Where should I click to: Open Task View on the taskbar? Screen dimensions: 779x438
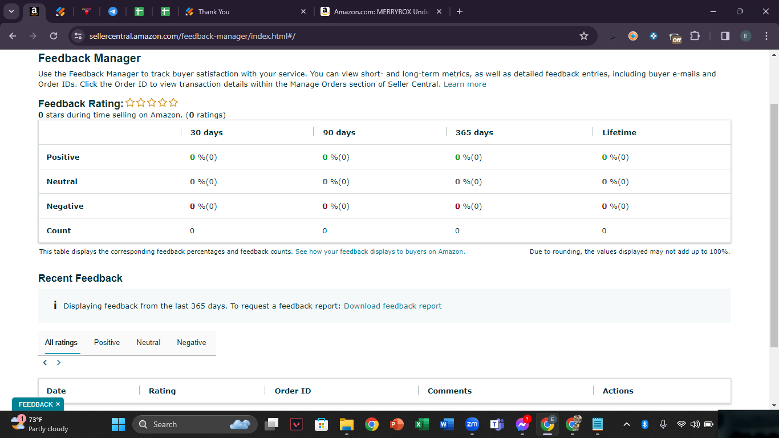272,424
